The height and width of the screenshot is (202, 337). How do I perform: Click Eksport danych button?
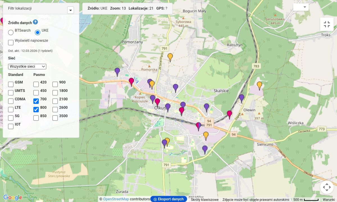pyautogui.click(x=168, y=199)
